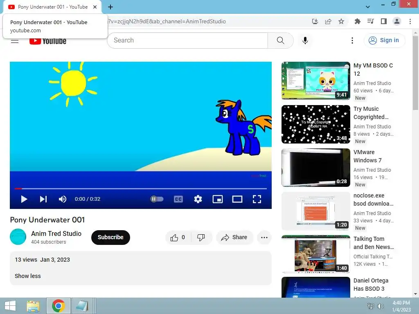Skip to next video in player
Screen dimensions: 419x314
click(x=43, y=199)
